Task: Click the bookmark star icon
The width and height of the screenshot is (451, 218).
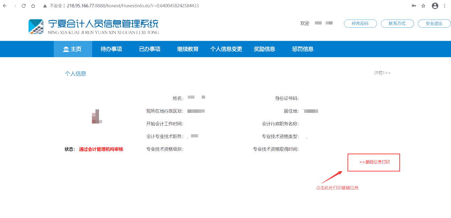Action: [x=424, y=5]
